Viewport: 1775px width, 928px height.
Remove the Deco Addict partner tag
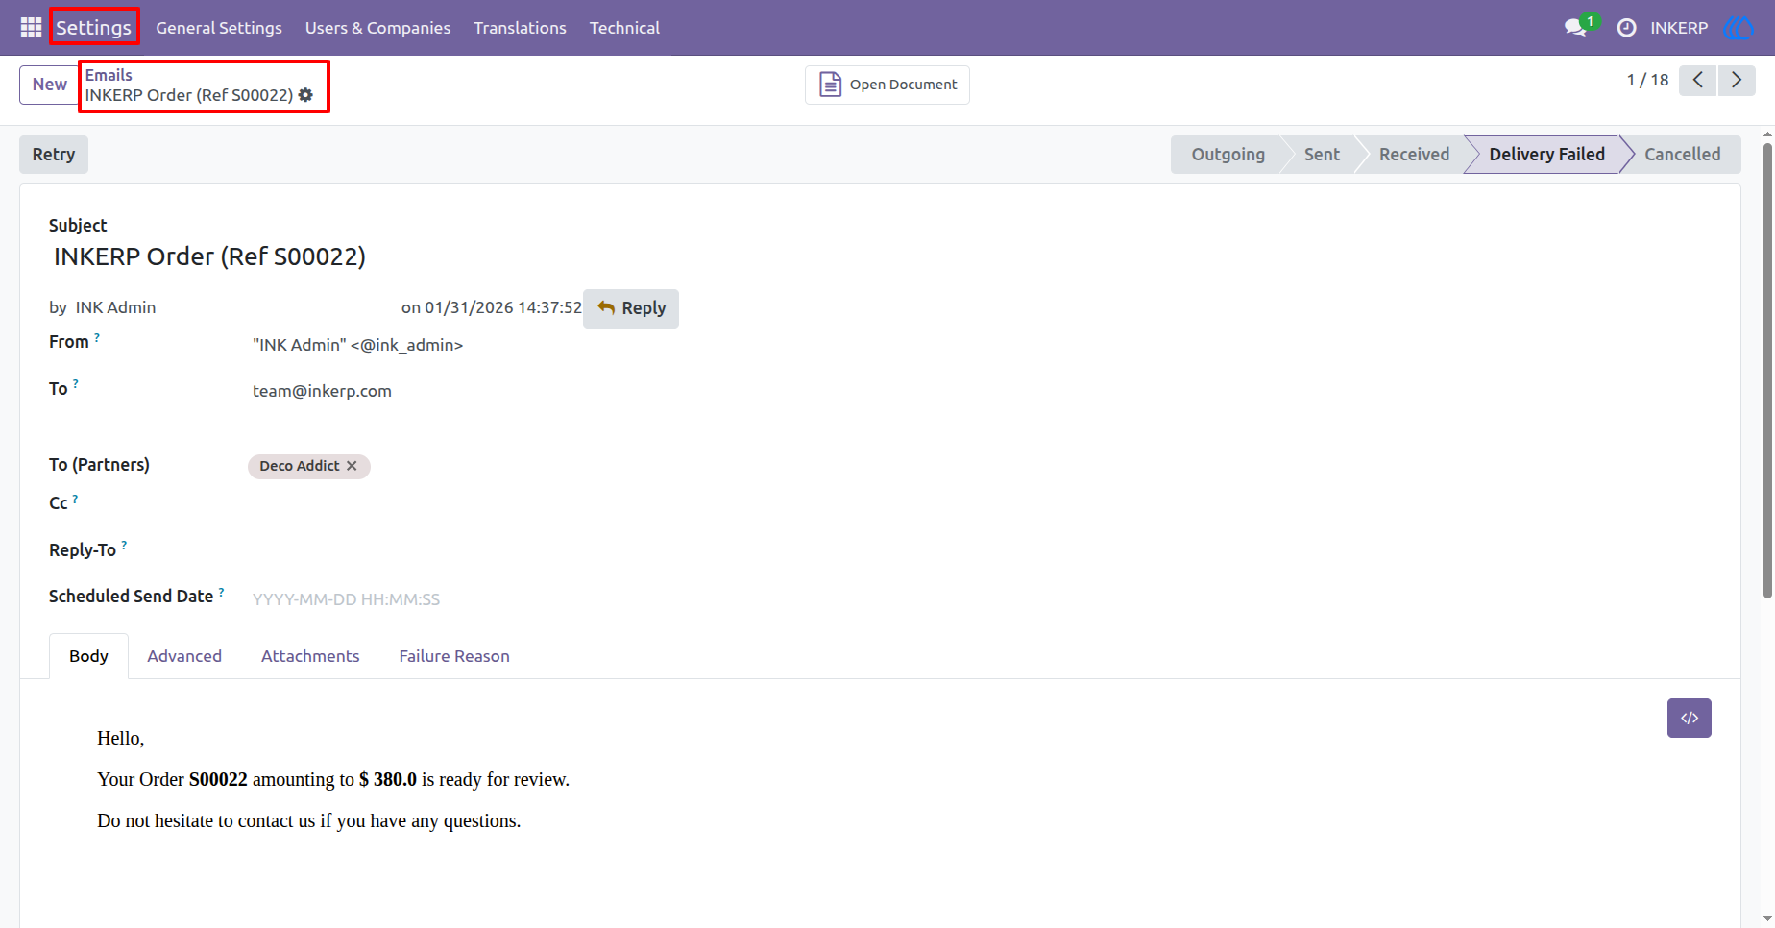tap(352, 466)
